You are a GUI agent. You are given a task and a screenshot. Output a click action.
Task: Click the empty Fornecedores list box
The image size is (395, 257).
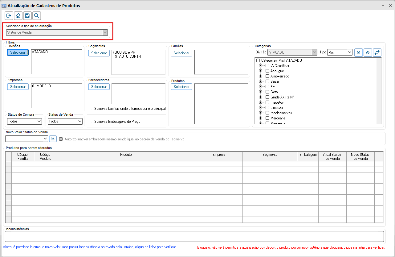click(138, 94)
